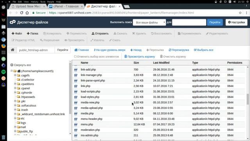Click the PHP icon of media-new.php

pos(76,103)
